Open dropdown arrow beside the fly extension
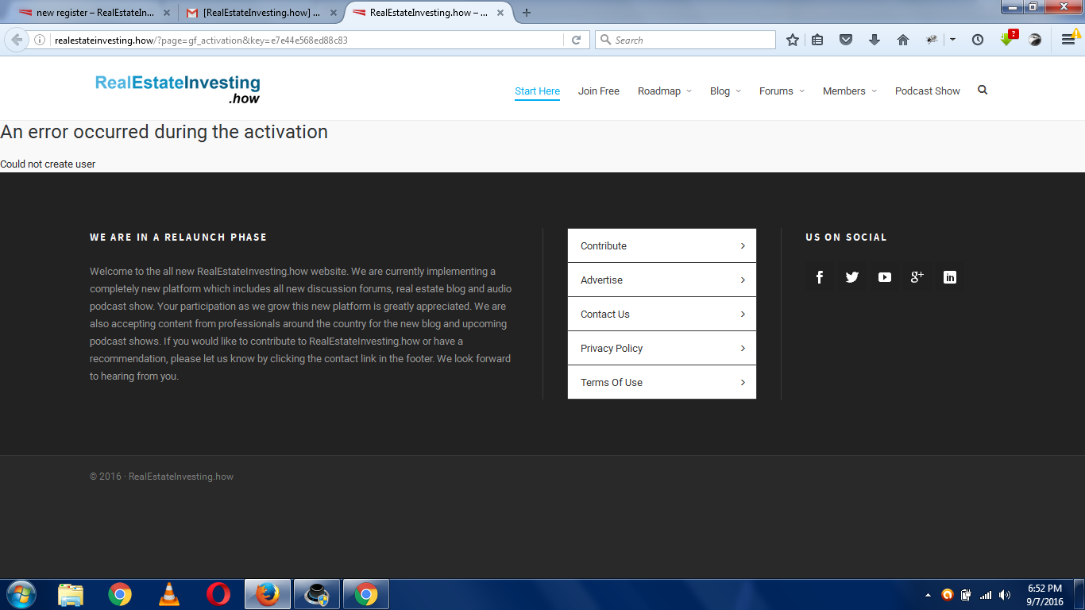Viewport: 1085px width, 610px height. pyautogui.click(x=952, y=40)
